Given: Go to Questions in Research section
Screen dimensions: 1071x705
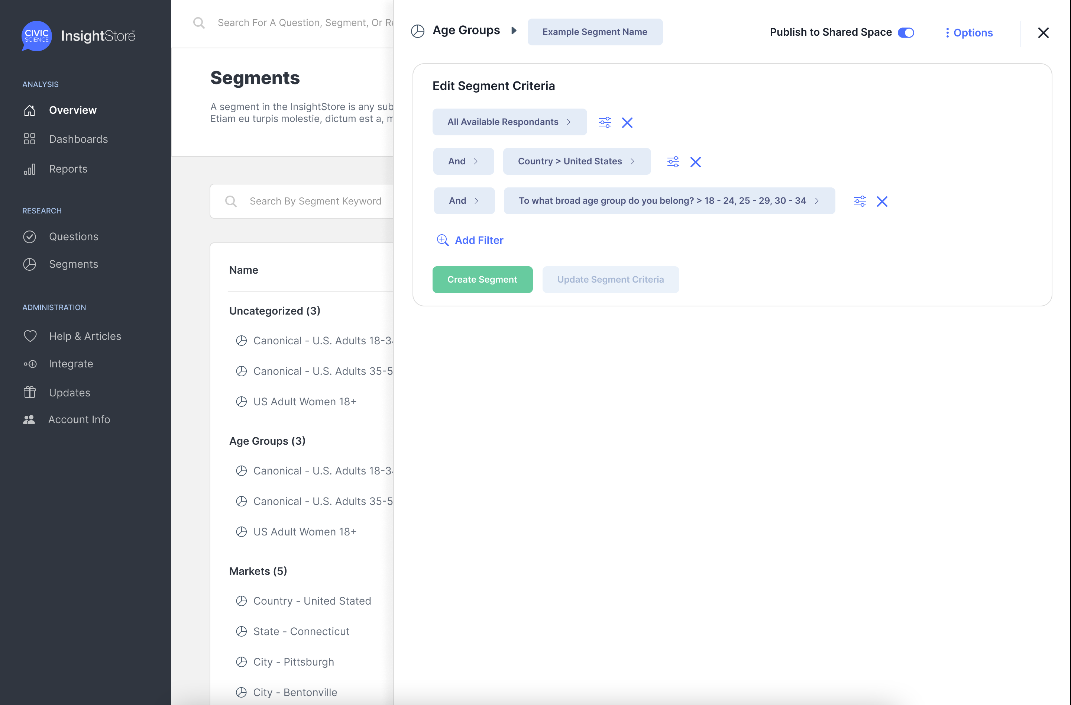Looking at the screenshot, I should 73,236.
